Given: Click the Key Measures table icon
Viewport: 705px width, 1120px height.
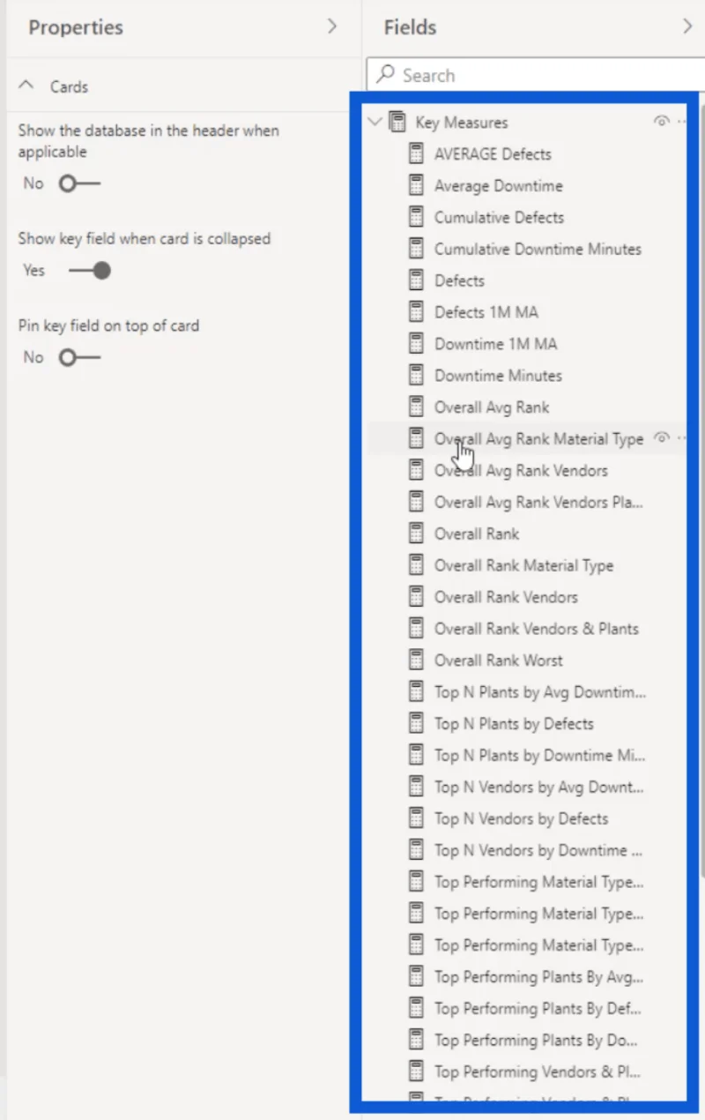Looking at the screenshot, I should 397,122.
